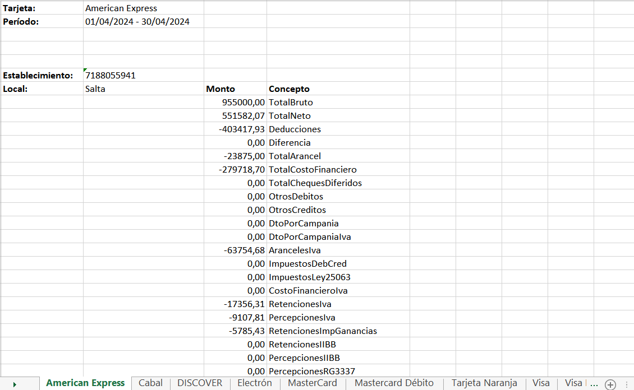Click amount 551582,07
This screenshot has height=390, width=634.
click(235, 115)
